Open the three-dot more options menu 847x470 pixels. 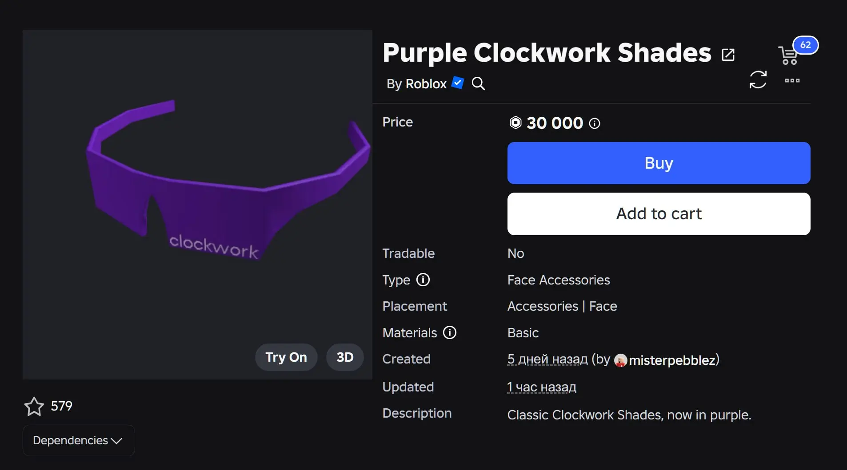pyautogui.click(x=792, y=81)
